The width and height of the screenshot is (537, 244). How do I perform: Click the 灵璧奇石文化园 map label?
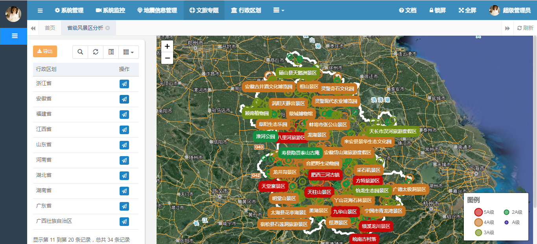click(x=338, y=89)
